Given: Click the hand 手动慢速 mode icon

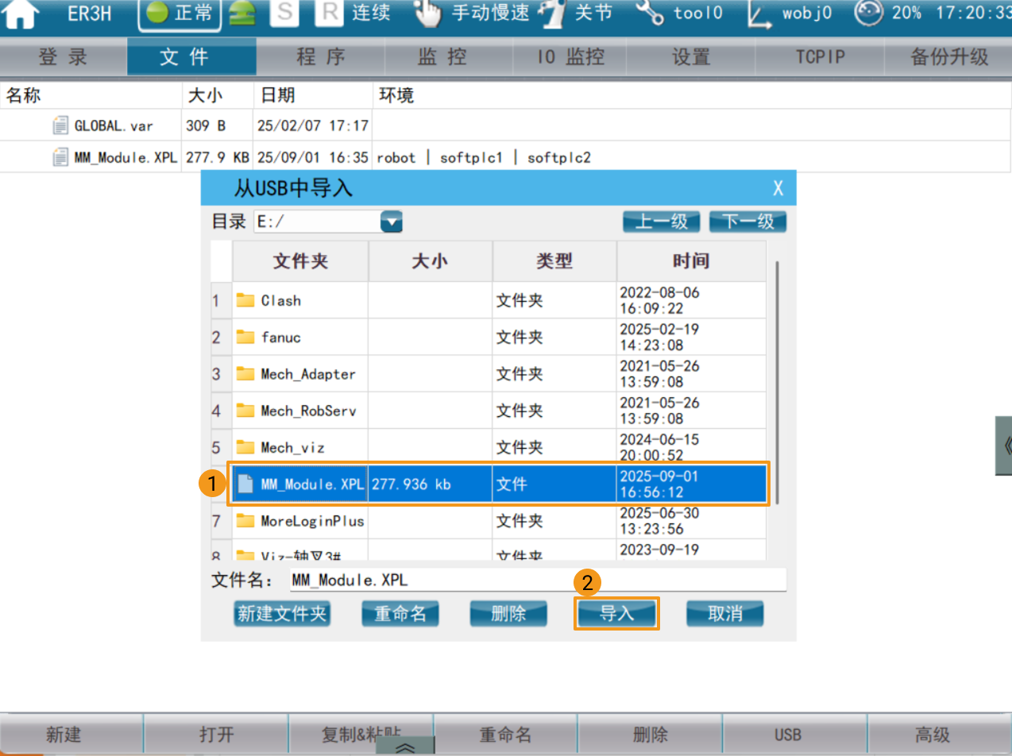Looking at the screenshot, I should (428, 13).
